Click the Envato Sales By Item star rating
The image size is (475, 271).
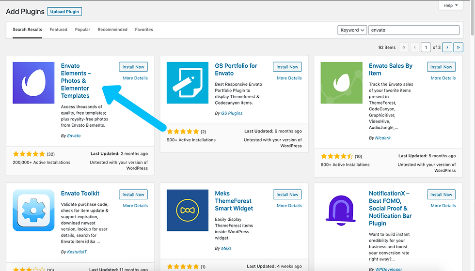[337, 156]
